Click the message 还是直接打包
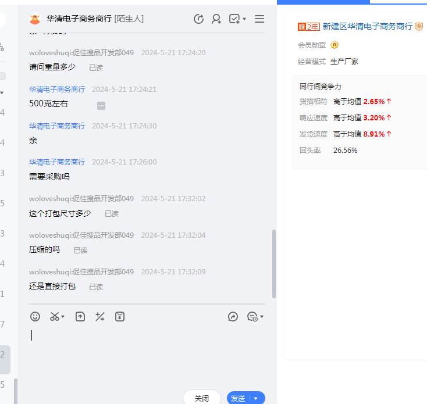The height and width of the screenshot is (404, 427). coord(52,286)
